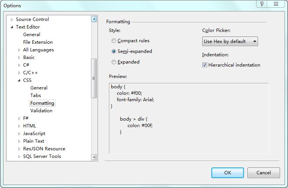
Task: Click the tree list scrollbar thumb
Action: pos(94,78)
